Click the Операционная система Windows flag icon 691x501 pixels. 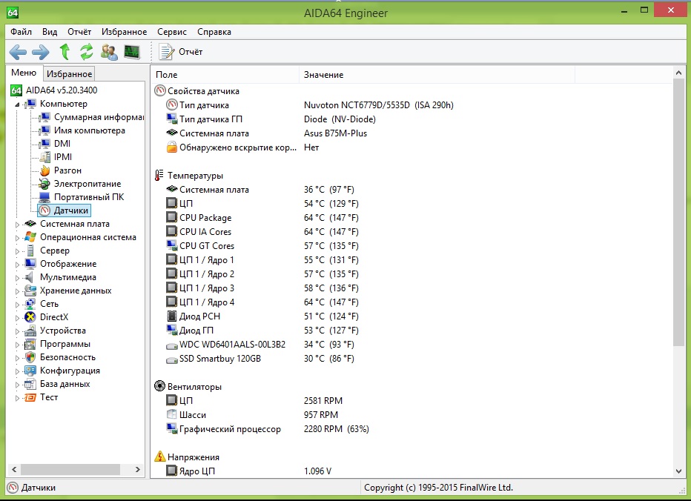[x=30, y=237]
